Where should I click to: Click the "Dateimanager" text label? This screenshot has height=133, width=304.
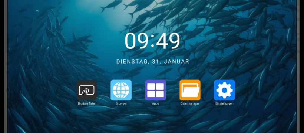click(190, 103)
